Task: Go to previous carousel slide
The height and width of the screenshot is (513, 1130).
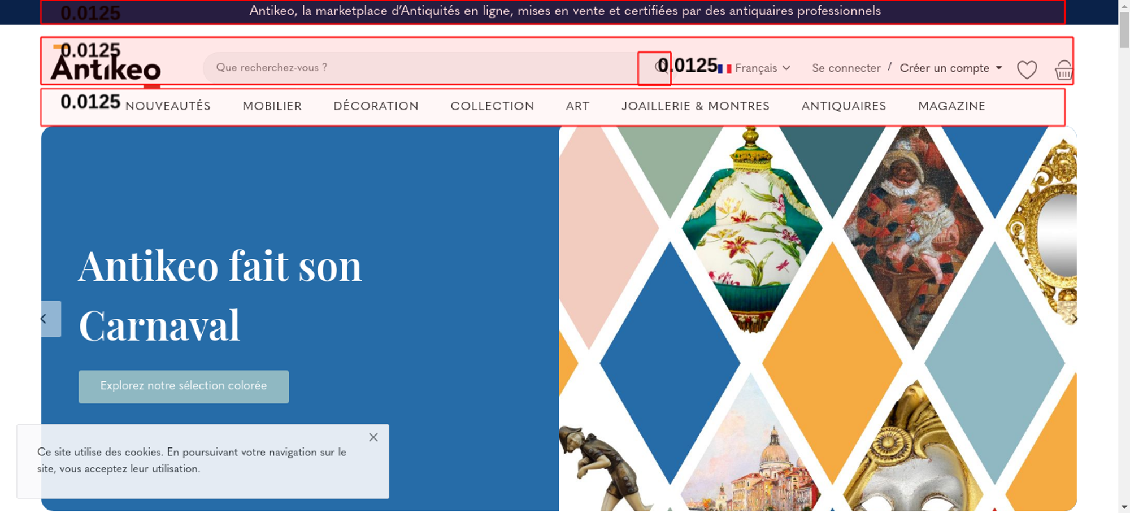Action: pos(51,319)
